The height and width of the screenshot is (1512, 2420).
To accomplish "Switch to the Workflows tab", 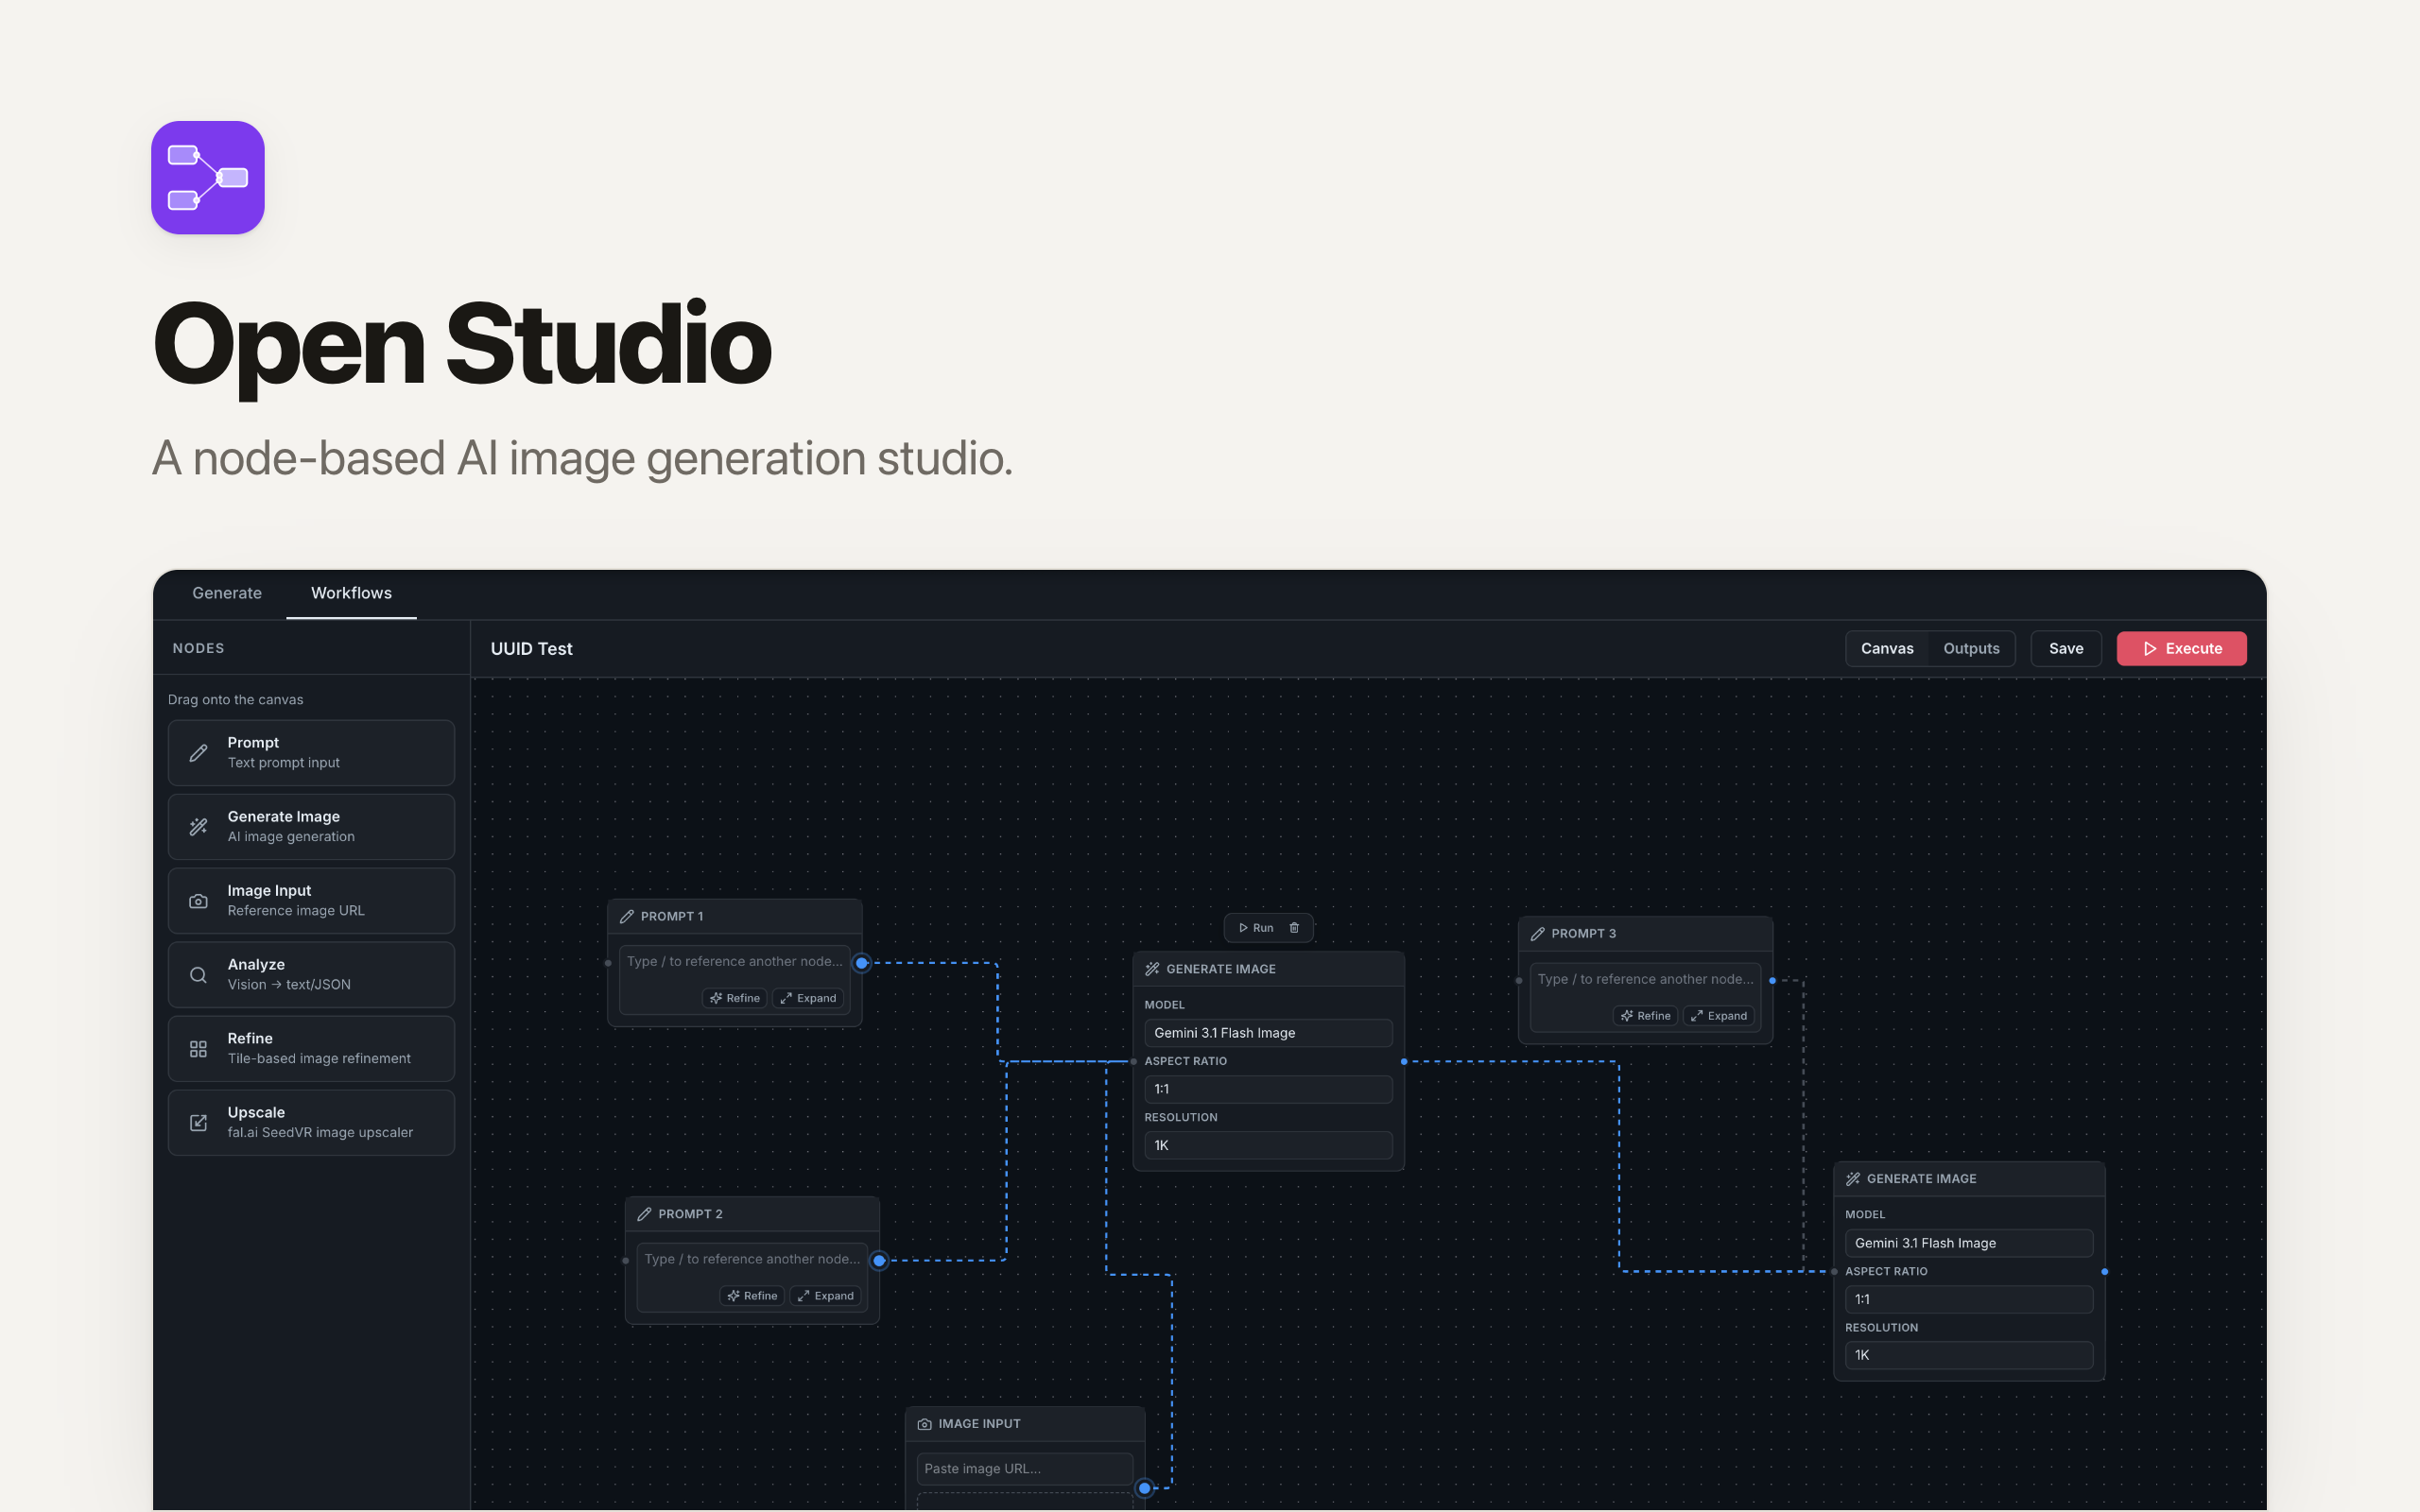I will 351,593.
